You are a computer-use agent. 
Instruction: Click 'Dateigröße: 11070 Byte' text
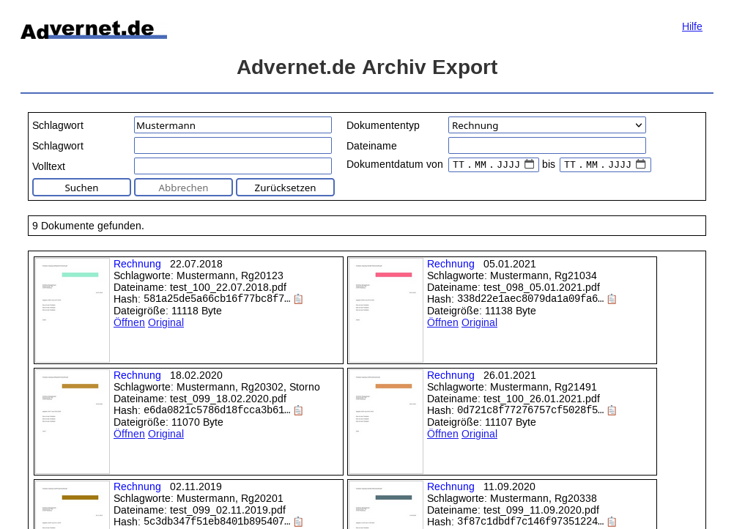168,422
